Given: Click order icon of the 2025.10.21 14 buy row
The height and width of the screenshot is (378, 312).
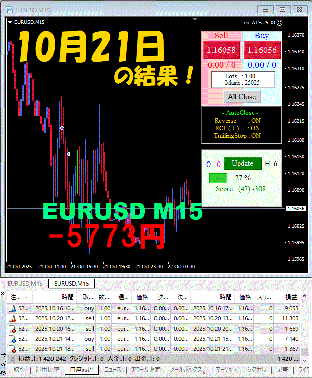Looking at the screenshot, I should pos(12,339).
